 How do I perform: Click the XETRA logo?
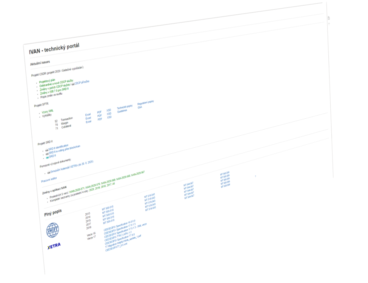[x=54, y=246]
